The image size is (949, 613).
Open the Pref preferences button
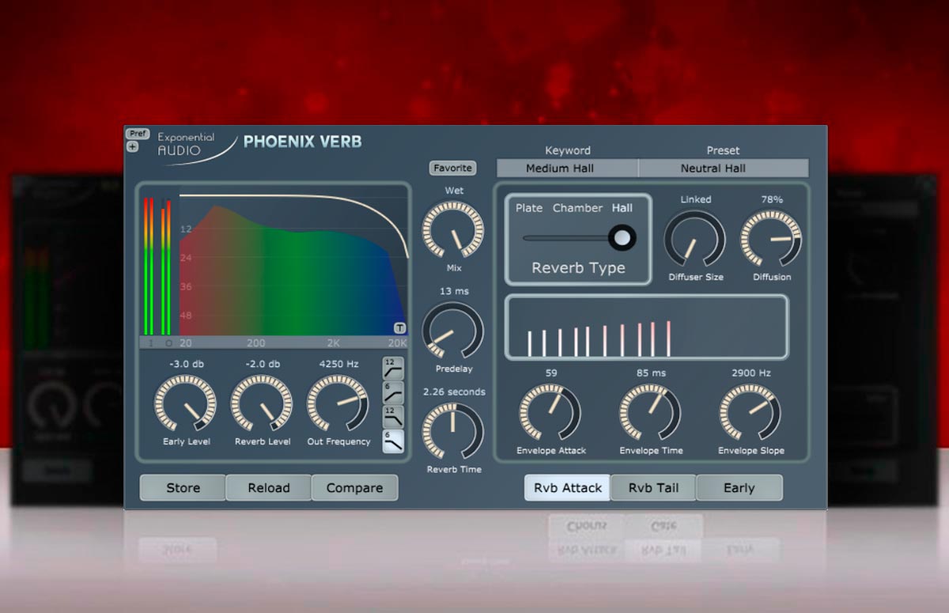pyautogui.click(x=138, y=134)
